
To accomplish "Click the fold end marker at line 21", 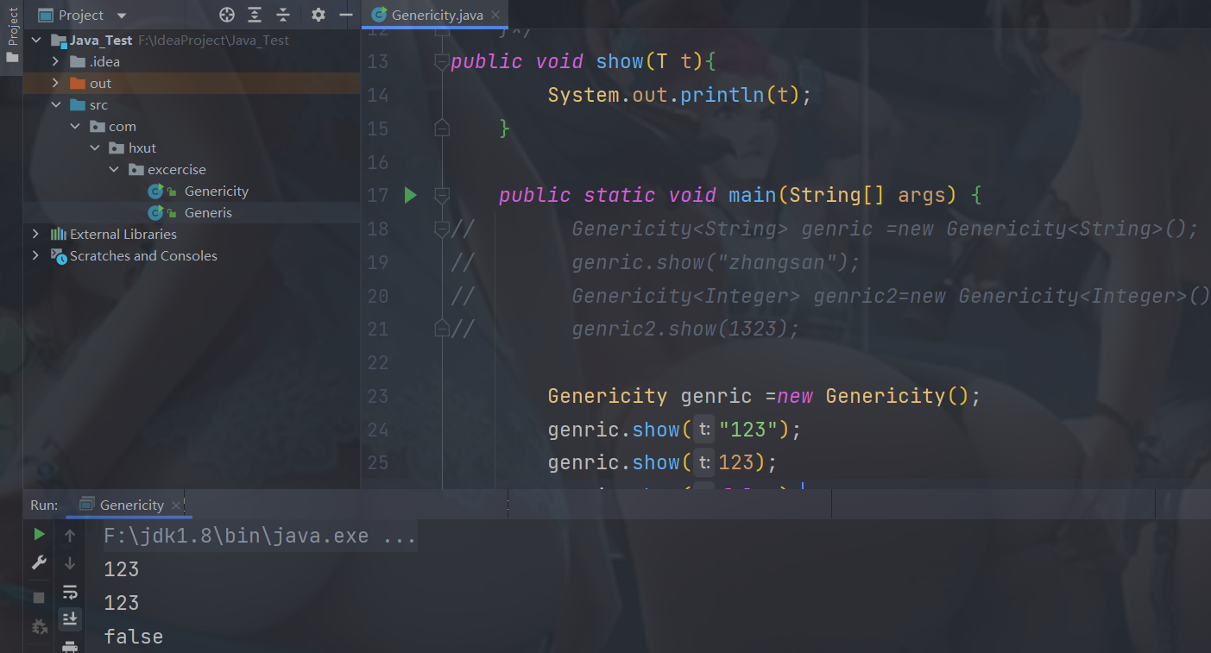I will pyautogui.click(x=442, y=329).
